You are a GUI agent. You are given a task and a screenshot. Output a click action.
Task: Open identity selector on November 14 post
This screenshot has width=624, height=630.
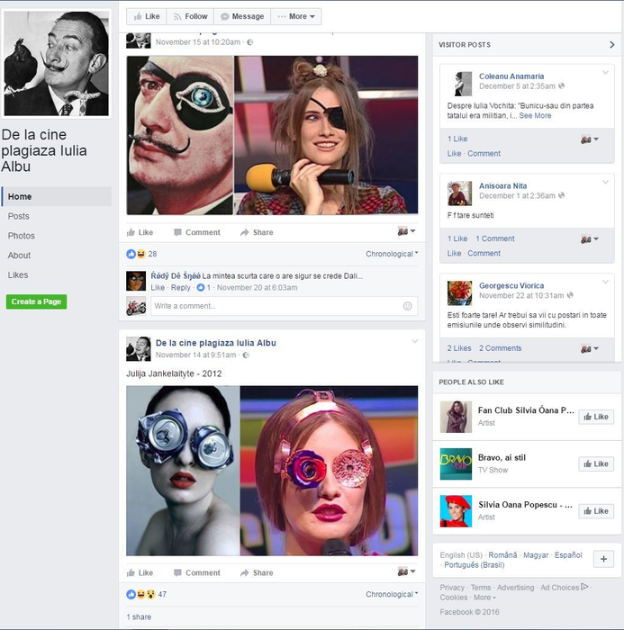tap(406, 571)
